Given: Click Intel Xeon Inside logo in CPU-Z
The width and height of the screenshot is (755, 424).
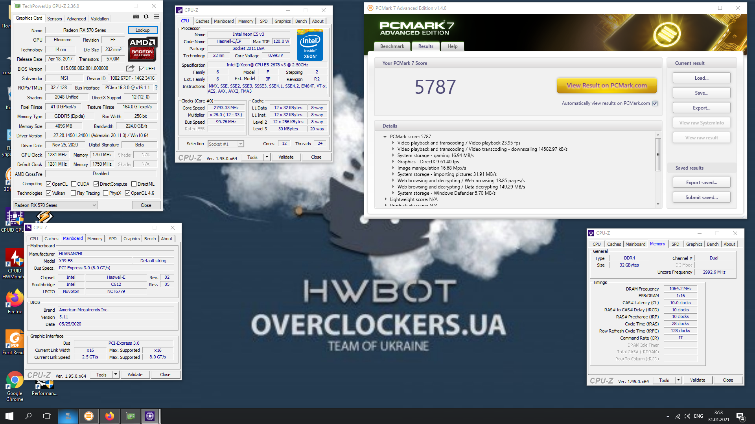Looking at the screenshot, I should (310, 46).
